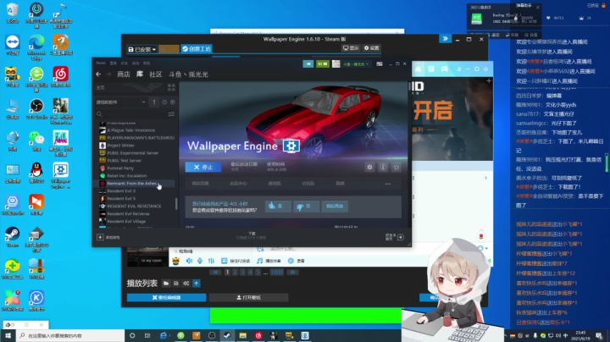
Task: Open playlist folder icon in Wallpaper Engine
Action: click(x=166, y=284)
